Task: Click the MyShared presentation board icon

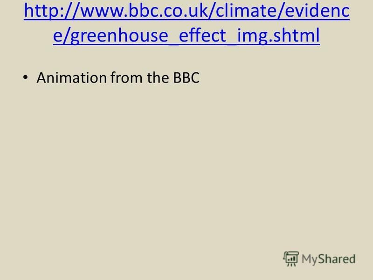Action: pyautogui.click(x=291, y=259)
